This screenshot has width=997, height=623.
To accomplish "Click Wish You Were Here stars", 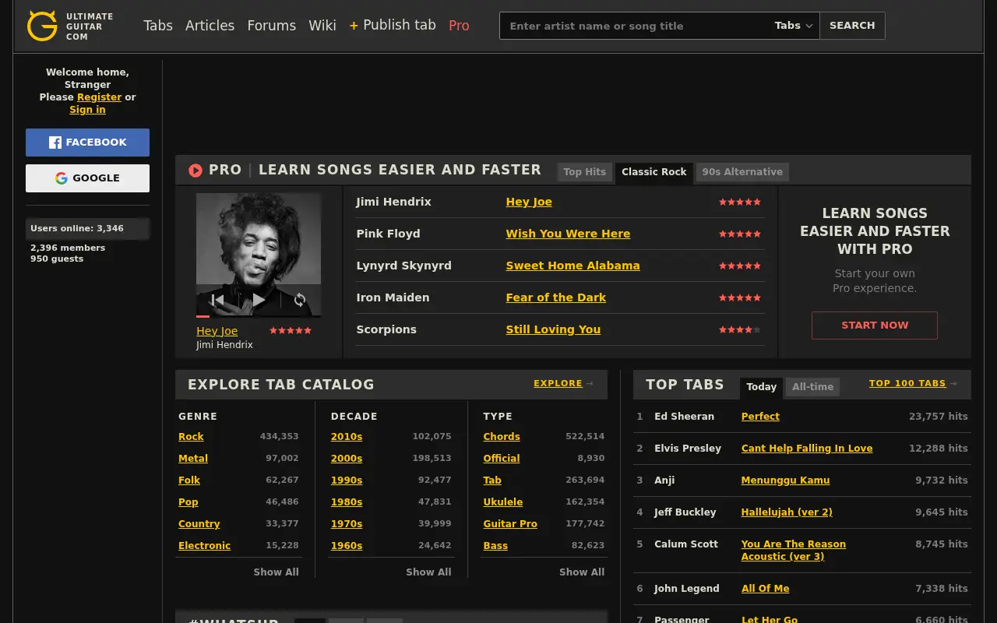I will coord(740,234).
